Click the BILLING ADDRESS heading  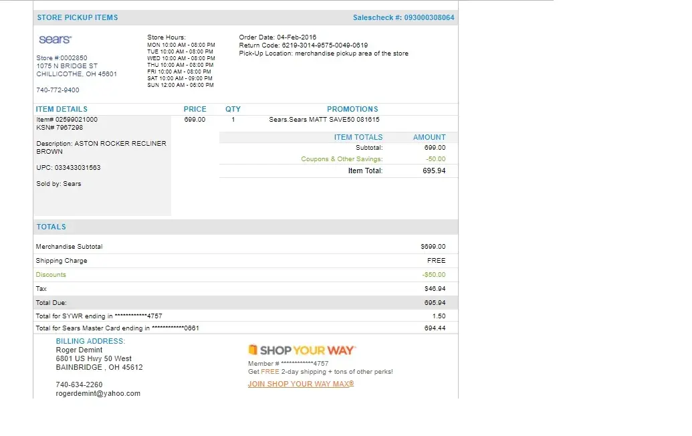pos(90,341)
